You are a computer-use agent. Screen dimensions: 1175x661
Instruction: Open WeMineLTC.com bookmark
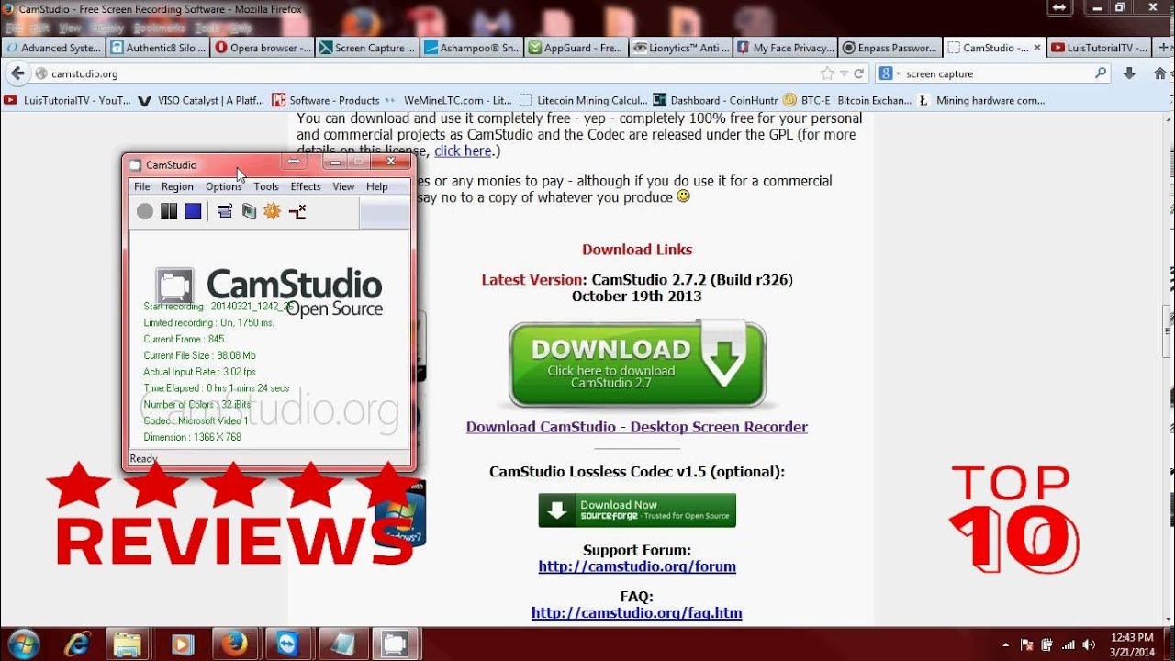point(449,100)
